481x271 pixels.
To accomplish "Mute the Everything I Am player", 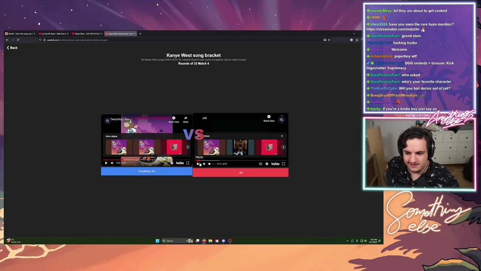I will tap(112, 163).
